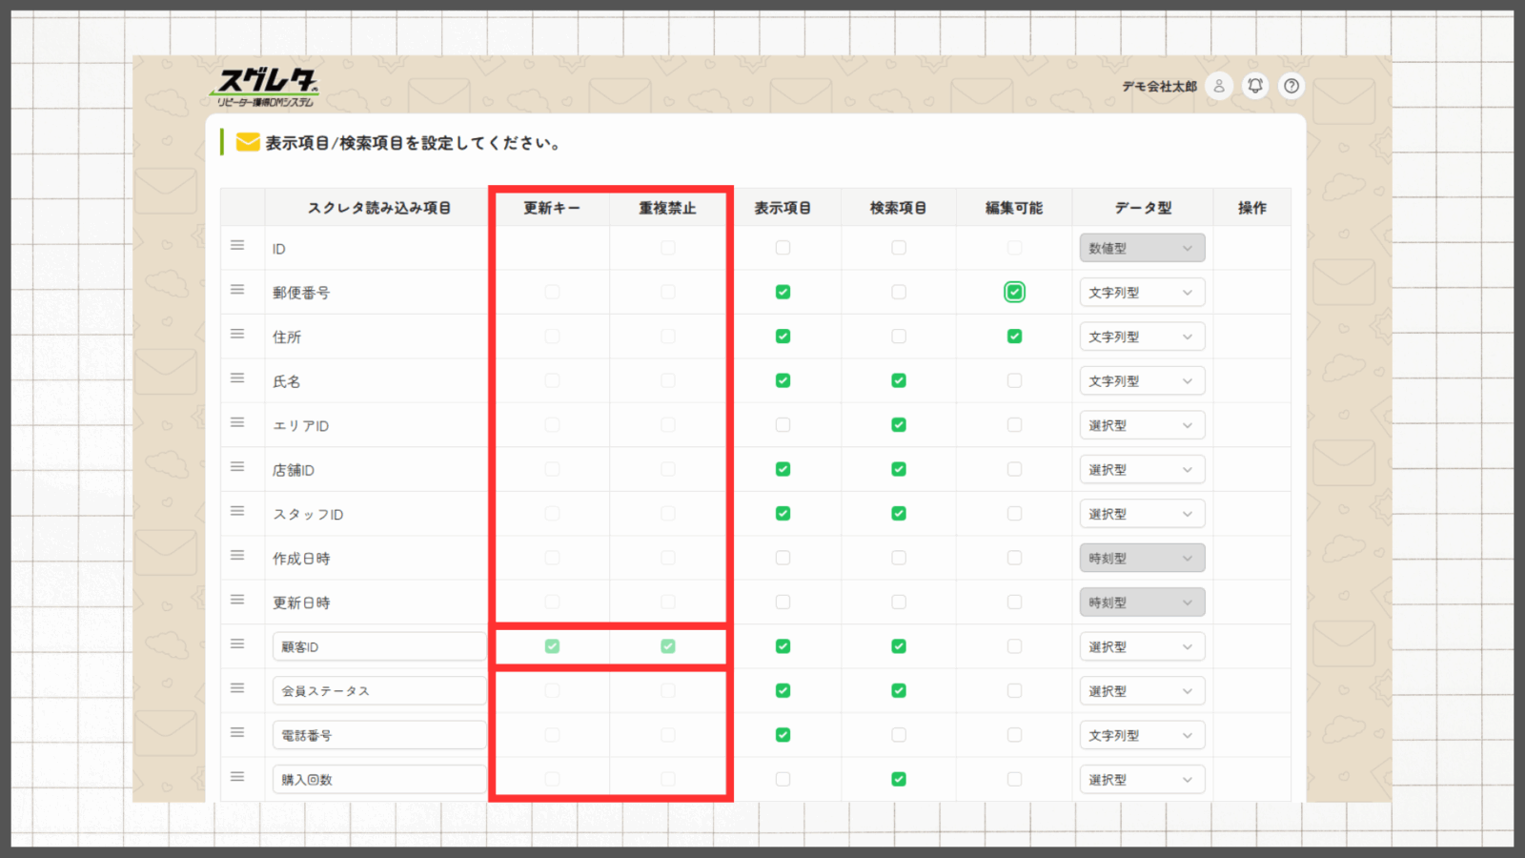Open データ型 dropdown for 電話番号

tap(1142, 735)
